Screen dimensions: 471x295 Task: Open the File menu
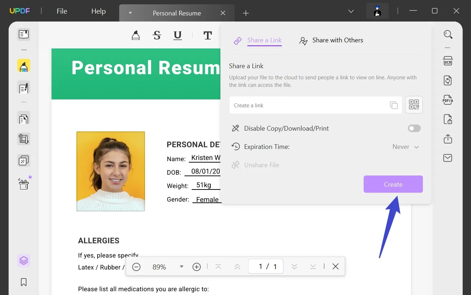tap(61, 11)
